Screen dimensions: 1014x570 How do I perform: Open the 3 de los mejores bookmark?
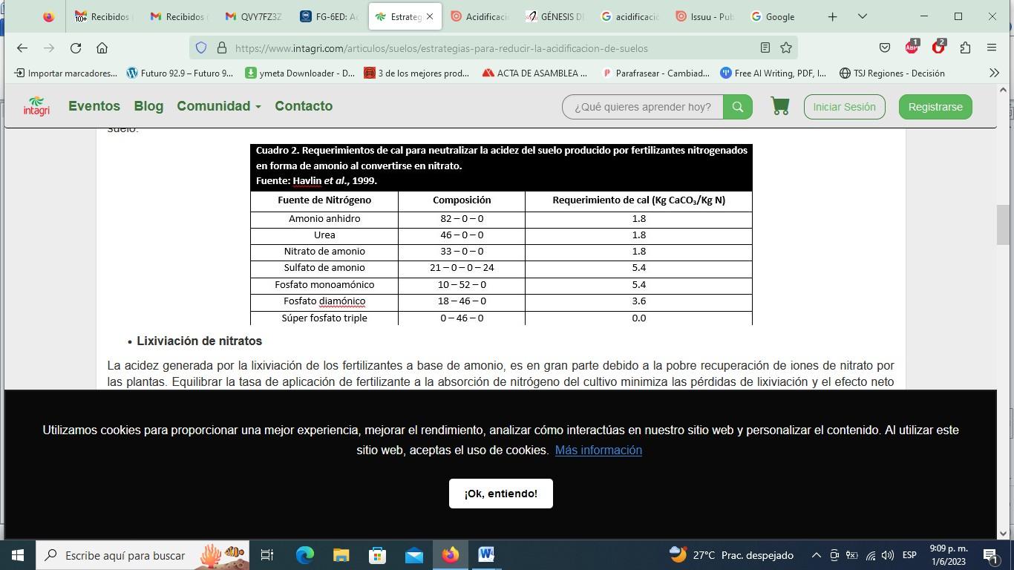click(416, 73)
